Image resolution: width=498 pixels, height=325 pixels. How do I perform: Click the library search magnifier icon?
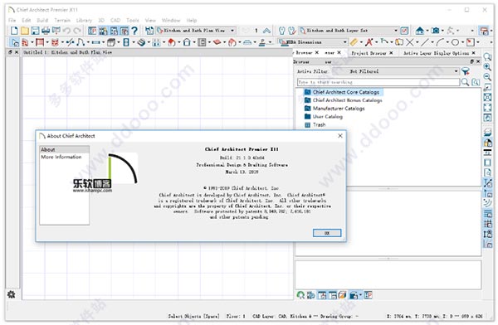pyautogui.click(x=465, y=82)
